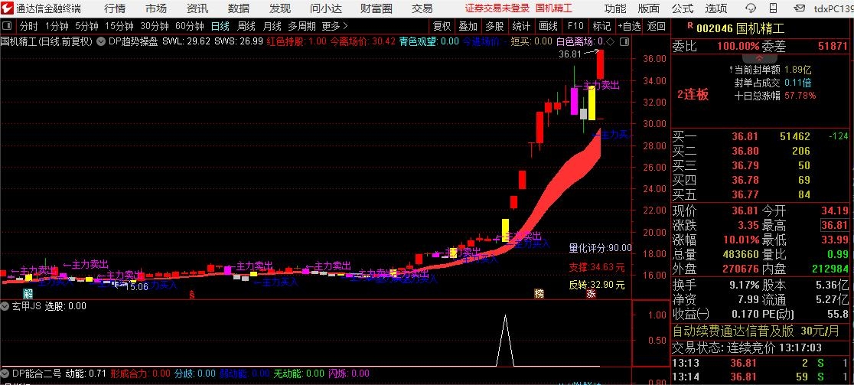Click the 反转:32.90元 label on chart

click(x=597, y=285)
